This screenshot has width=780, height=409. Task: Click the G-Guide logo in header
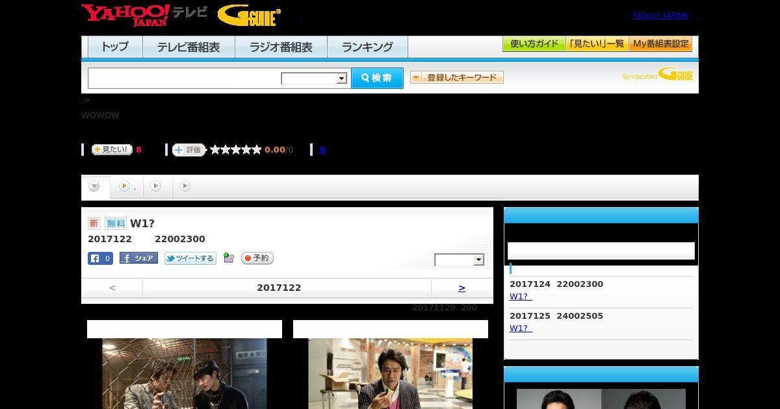(249, 16)
